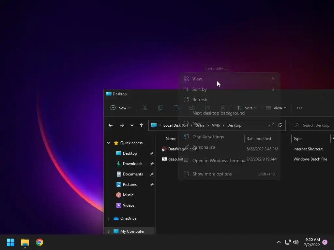The image size is (334, 250).
Task: Click the Paste clipboard icon
Action: [176, 108]
